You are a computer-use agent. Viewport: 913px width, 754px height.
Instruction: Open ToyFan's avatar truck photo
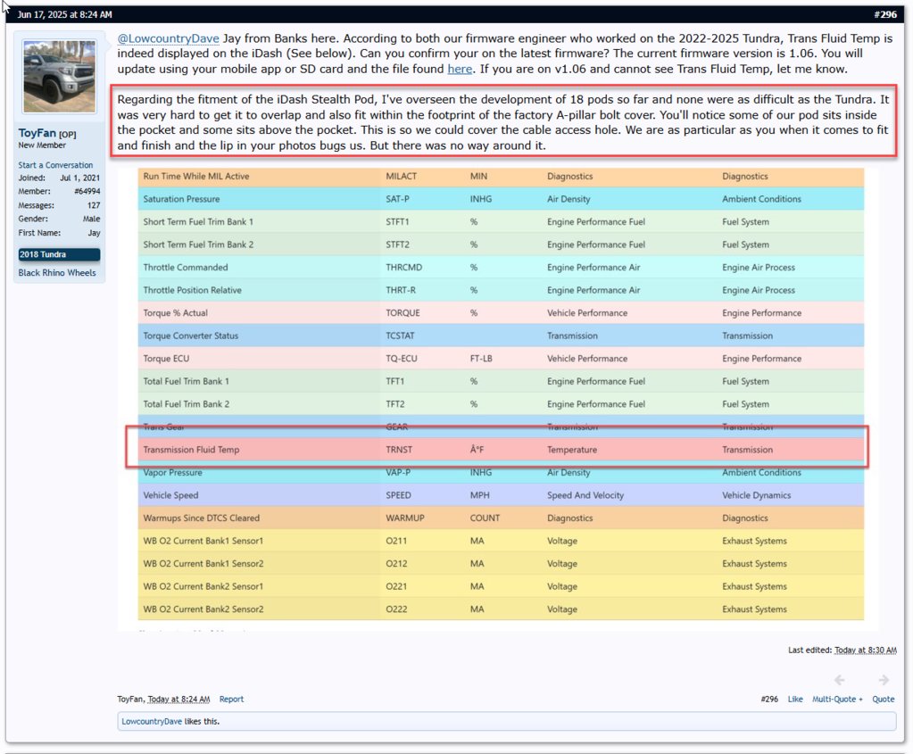[x=60, y=76]
